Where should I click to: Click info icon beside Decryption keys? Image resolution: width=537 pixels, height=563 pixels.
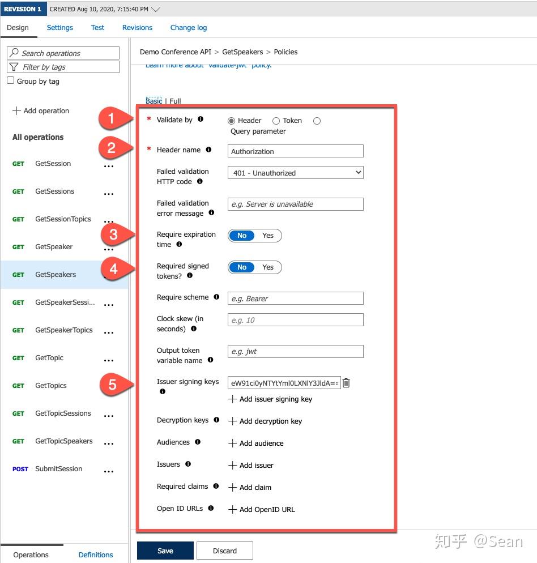(216, 420)
